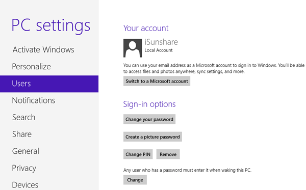Click Change your password button

point(149,119)
